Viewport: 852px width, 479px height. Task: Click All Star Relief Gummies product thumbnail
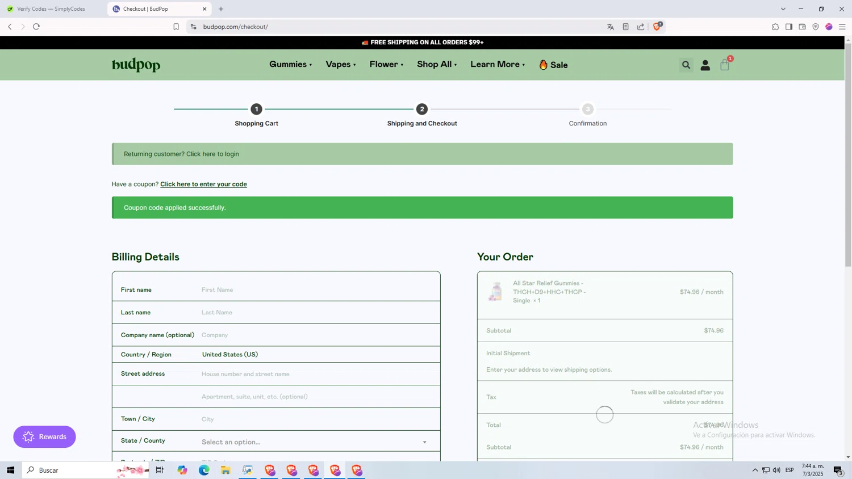[495, 292]
